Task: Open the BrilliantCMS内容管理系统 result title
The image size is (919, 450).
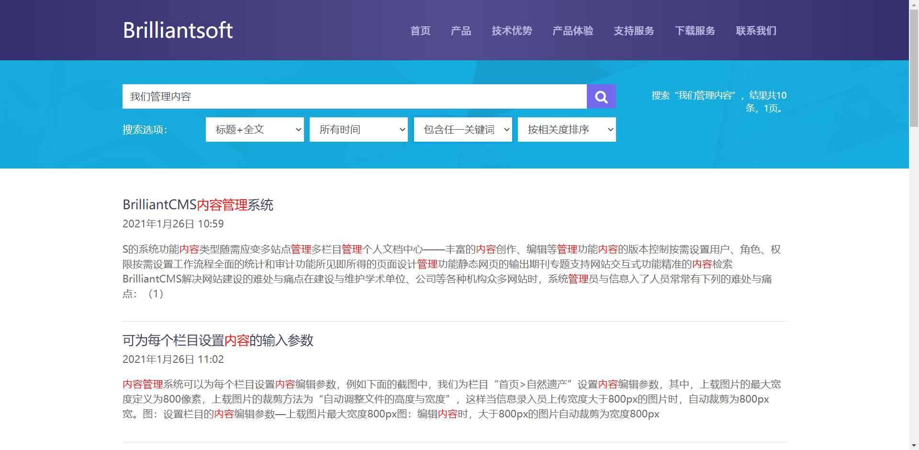Action: pos(198,205)
